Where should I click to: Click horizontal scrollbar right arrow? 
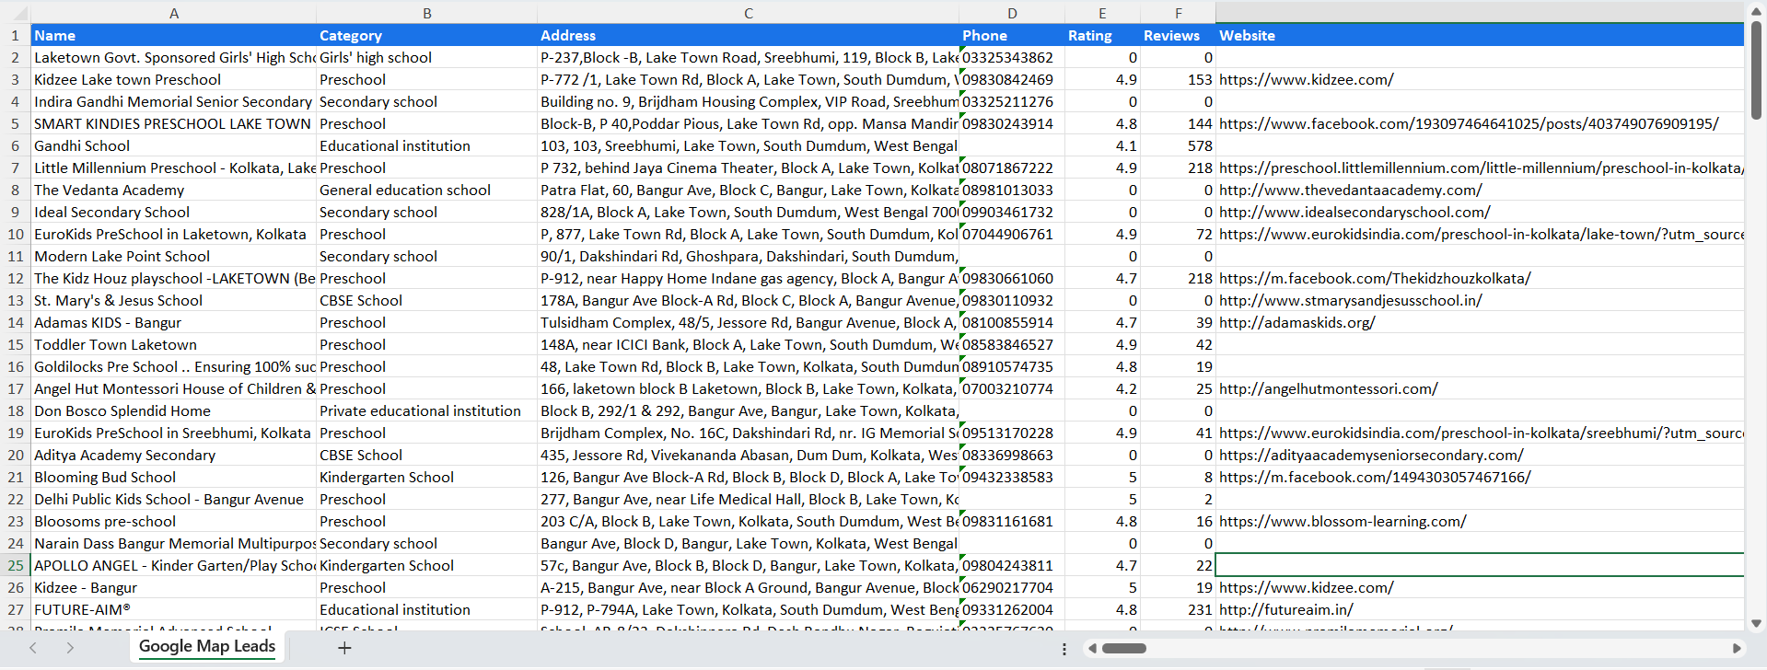point(1737,649)
